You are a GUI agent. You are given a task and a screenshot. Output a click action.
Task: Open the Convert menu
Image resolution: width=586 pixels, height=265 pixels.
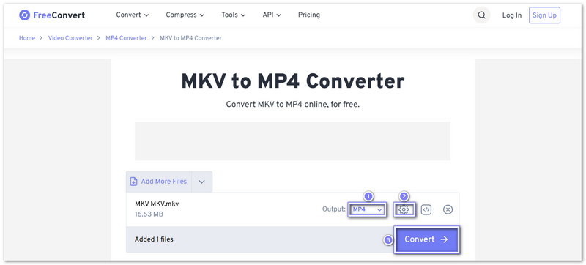point(133,15)
